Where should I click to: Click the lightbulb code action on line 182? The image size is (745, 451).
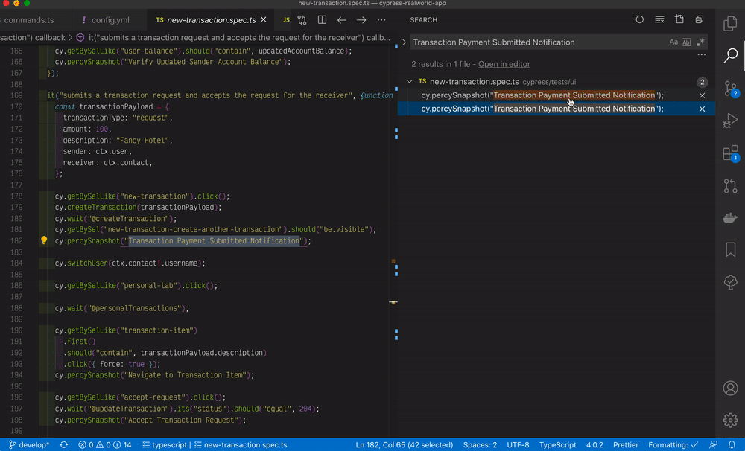[44, 241]
